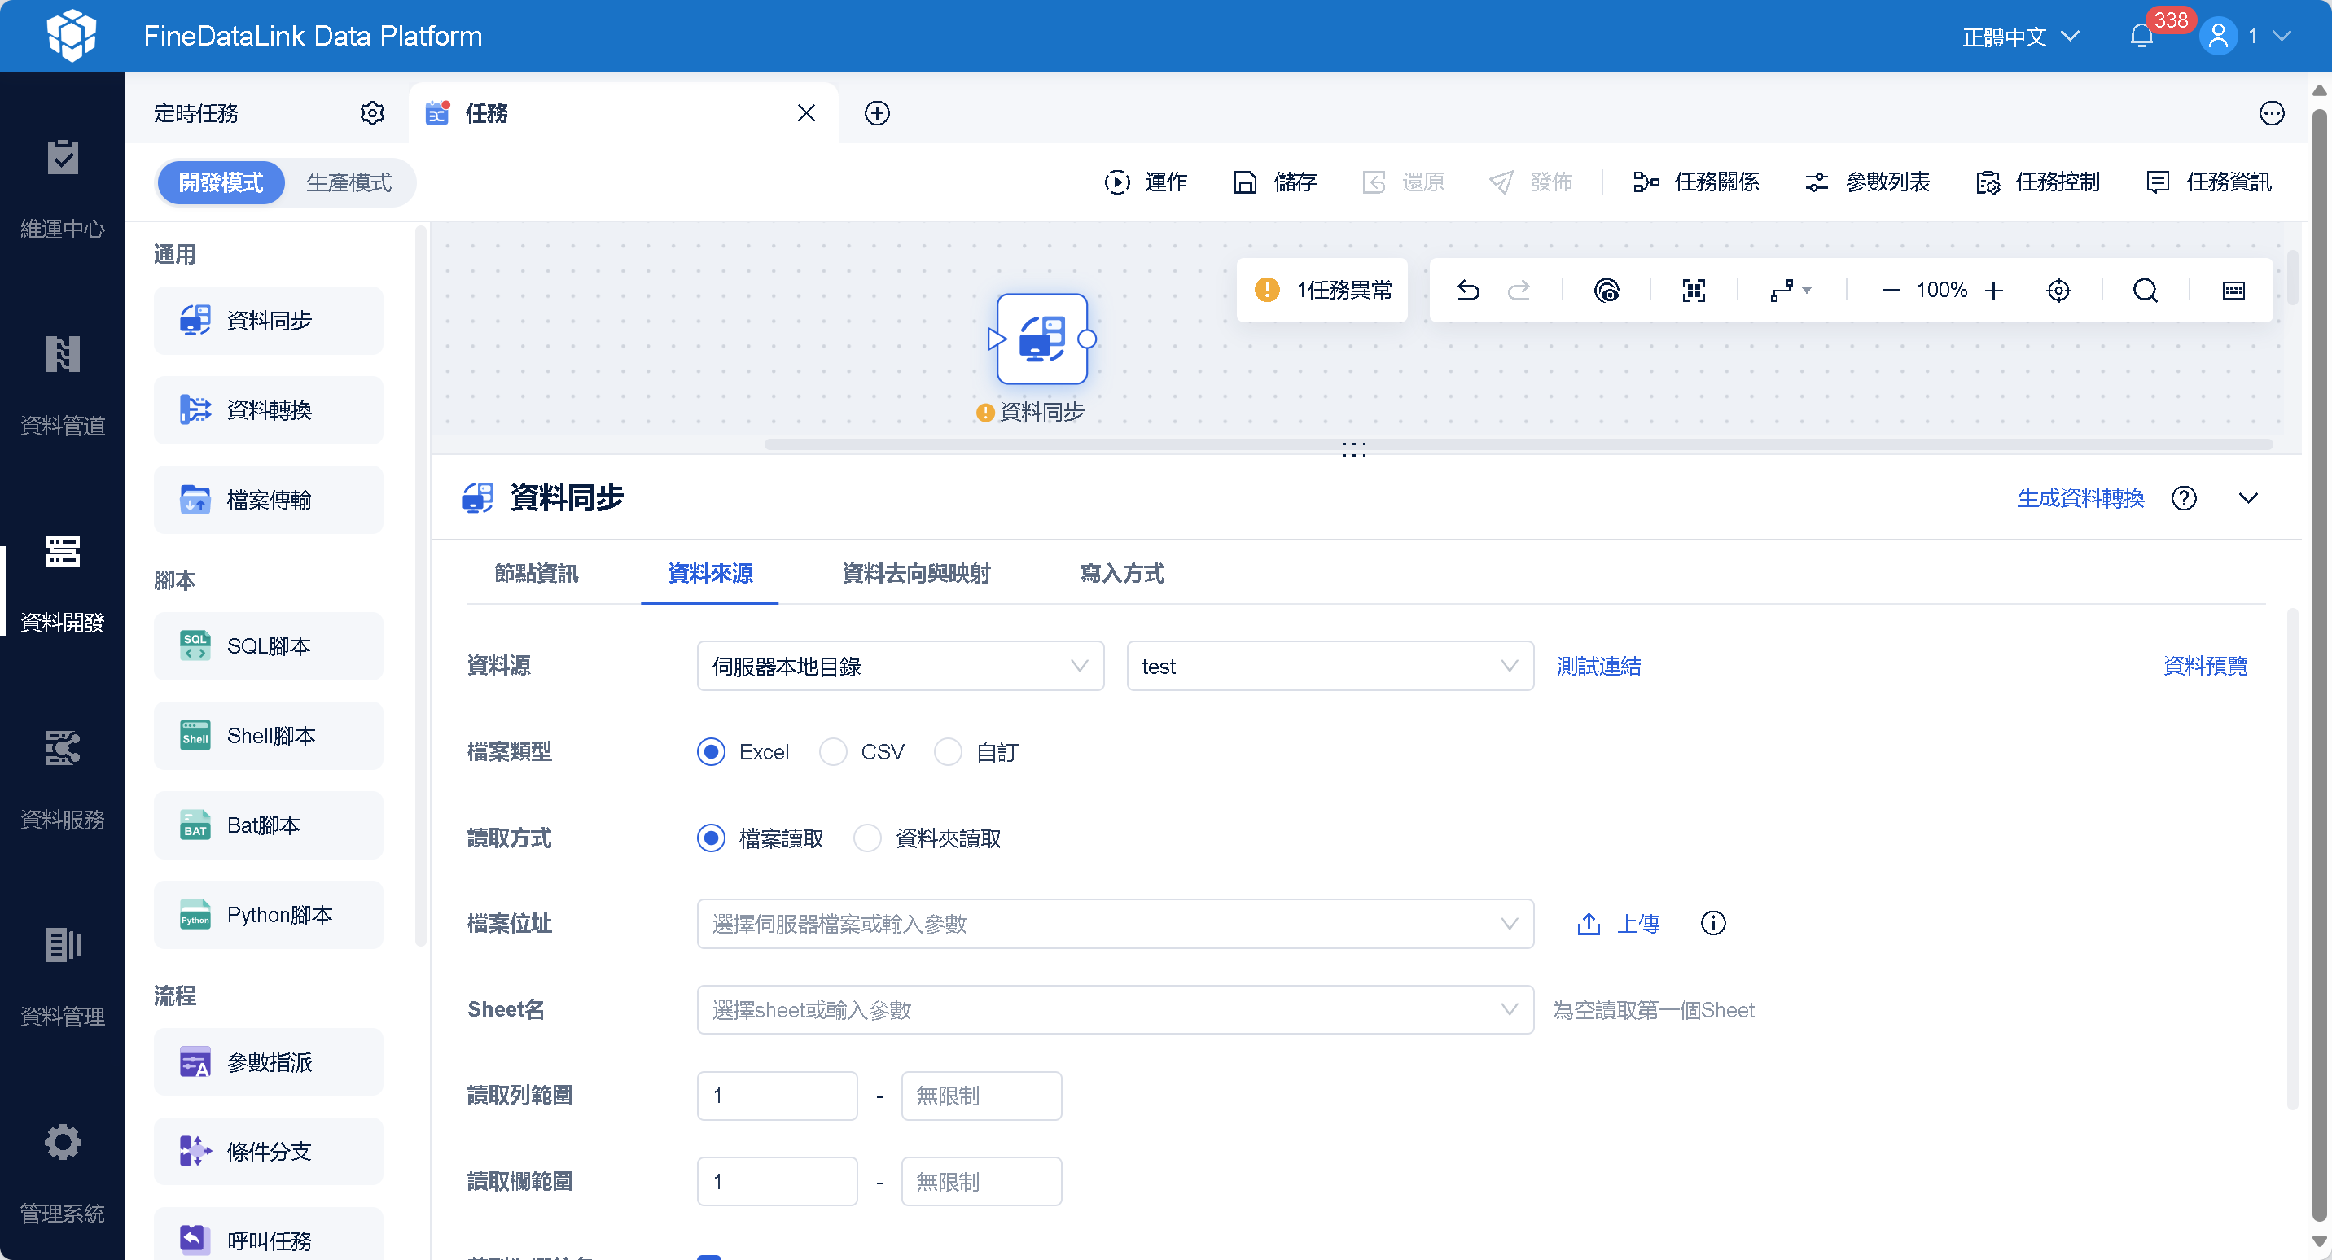Click the locate/center target icon
Viewport: 2332px width, 1260px height.
(2058, 290)
